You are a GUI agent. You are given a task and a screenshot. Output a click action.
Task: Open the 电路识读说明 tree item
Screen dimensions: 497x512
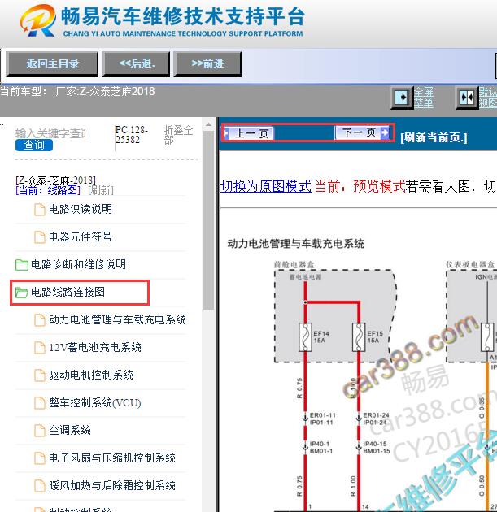[81, 209]
